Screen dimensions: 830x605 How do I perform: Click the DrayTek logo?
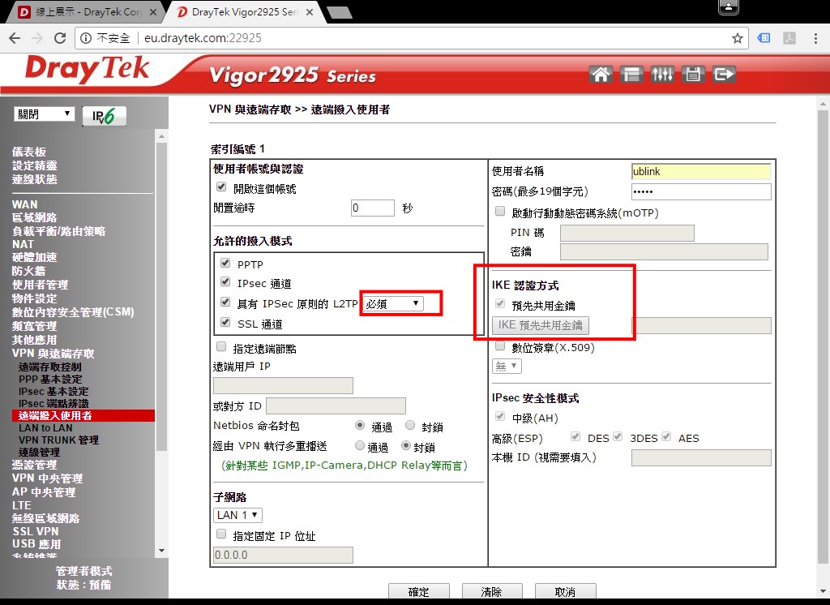tap(88, 69)
